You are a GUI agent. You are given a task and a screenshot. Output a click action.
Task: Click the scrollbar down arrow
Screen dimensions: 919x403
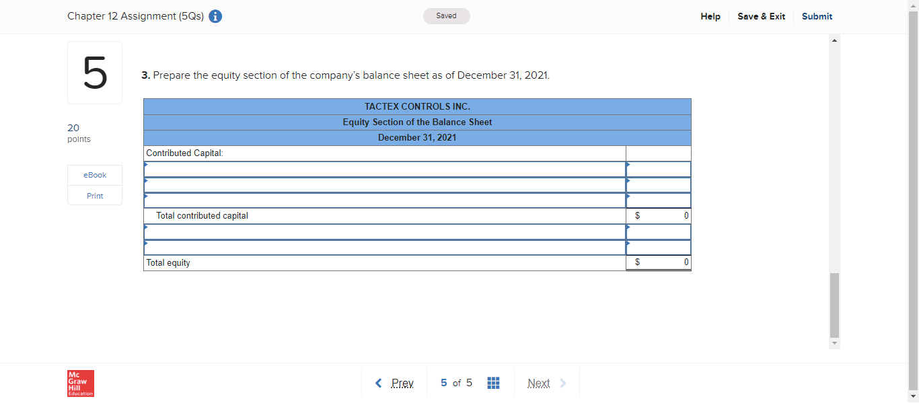[x=834, y=344]
